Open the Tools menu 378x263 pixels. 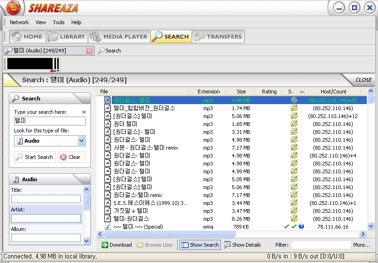[x=59, y=22]
